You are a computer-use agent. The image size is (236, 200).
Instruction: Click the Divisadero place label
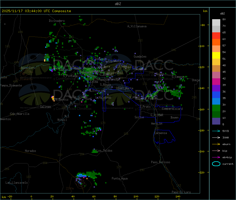click(57, 21)
